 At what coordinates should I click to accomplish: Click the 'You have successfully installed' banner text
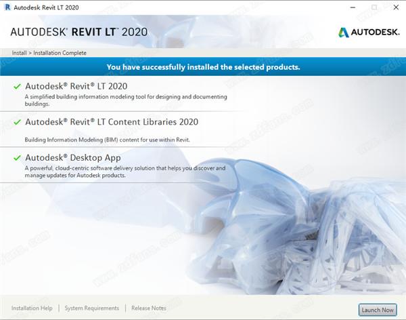coord(203,67)
